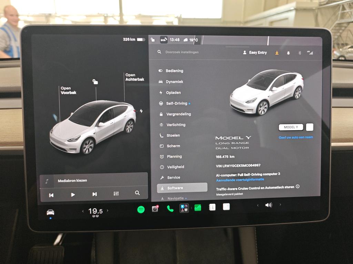353x264 pixels.
Task: Open the Self-Driving settings menu
Action: coord(177,103)
